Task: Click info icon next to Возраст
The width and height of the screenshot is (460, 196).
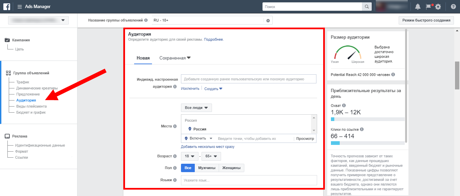Action: (175, 156)
